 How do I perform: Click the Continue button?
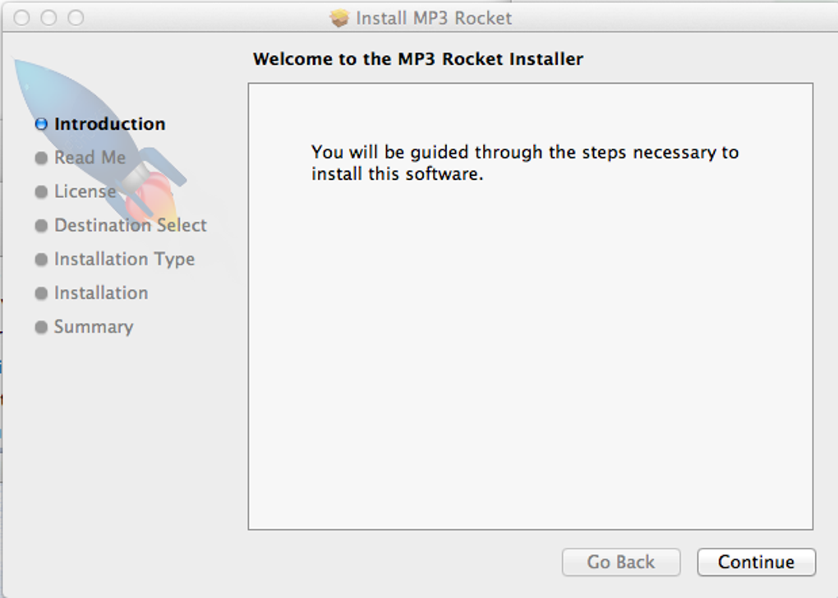[x=756, y=563]
